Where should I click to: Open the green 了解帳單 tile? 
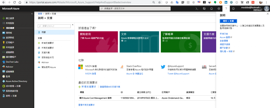click(180, 42)
